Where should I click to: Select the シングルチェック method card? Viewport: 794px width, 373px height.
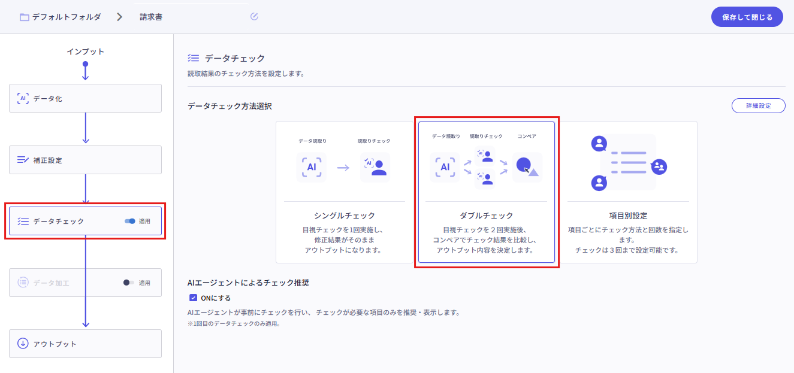(344, 192)
